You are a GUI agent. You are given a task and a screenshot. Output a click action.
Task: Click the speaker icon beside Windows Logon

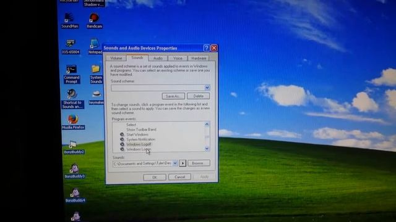click(x=122, y=149)
